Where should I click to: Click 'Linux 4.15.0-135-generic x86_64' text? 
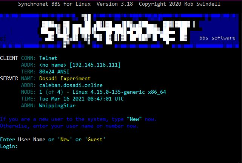click(x=119, y=92)
